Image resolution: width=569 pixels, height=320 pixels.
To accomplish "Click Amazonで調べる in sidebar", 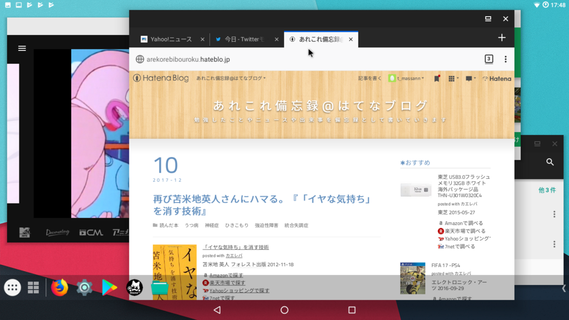I will (x=464, y=223).
